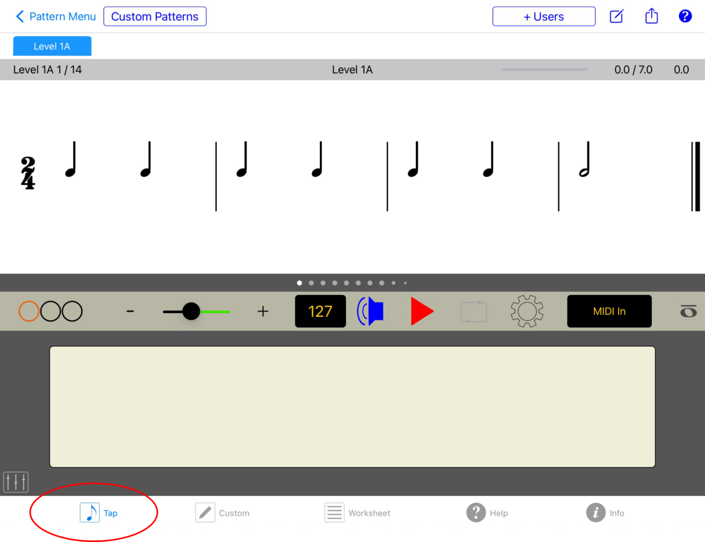Open the compose/edit icon in the toolbar

coord(616,16)
